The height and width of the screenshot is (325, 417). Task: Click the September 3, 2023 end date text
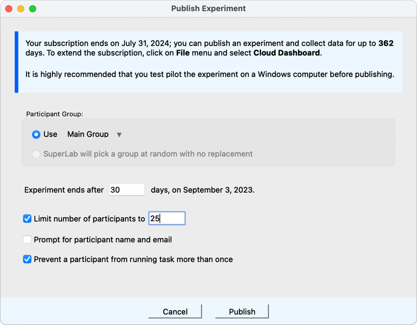pos(218,190)
